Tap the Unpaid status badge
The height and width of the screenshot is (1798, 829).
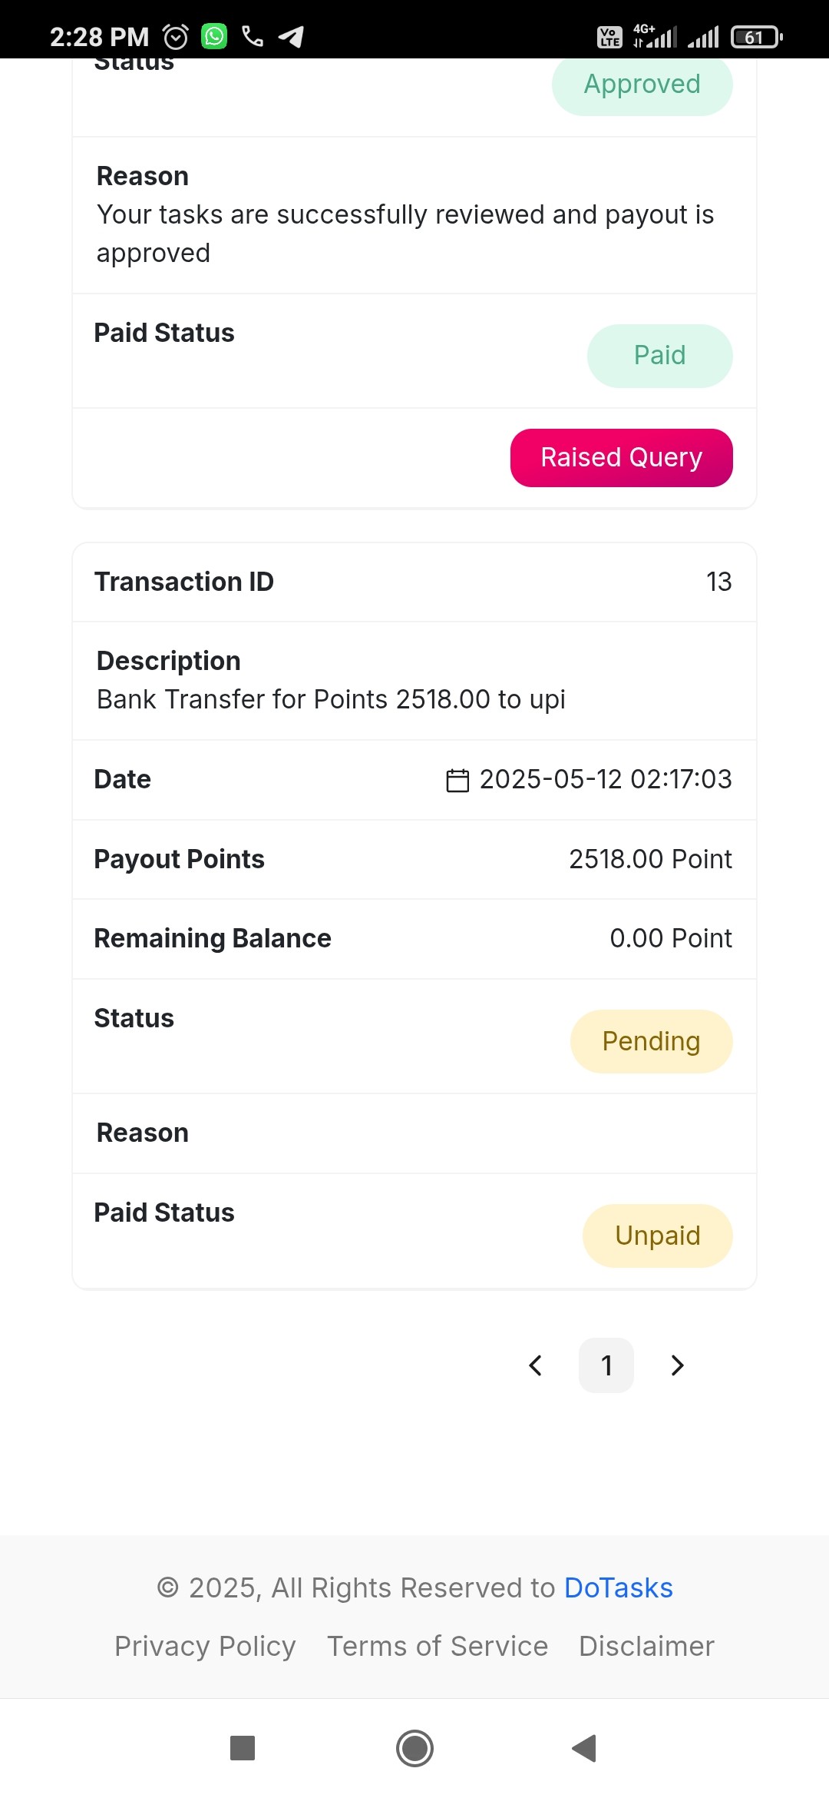click(657, 1236)
